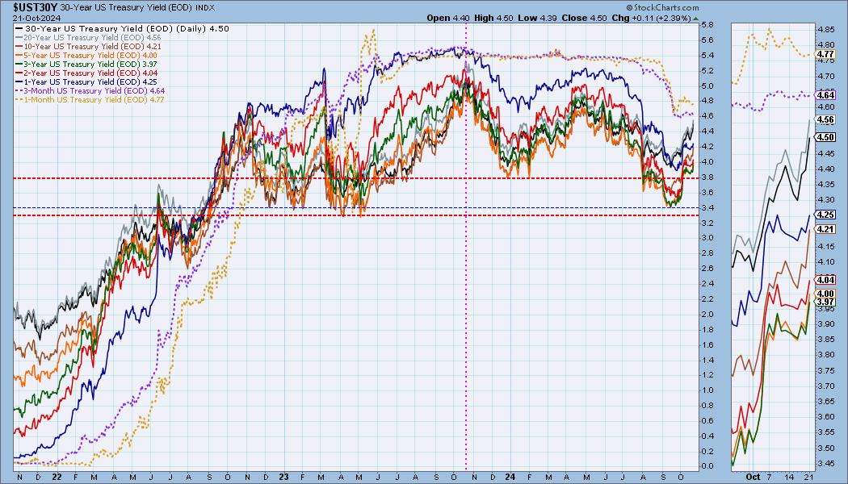Viewport: 848px width, 484px height.
Task: Click the Oct label on zoom panel axis
Action: 752,478
